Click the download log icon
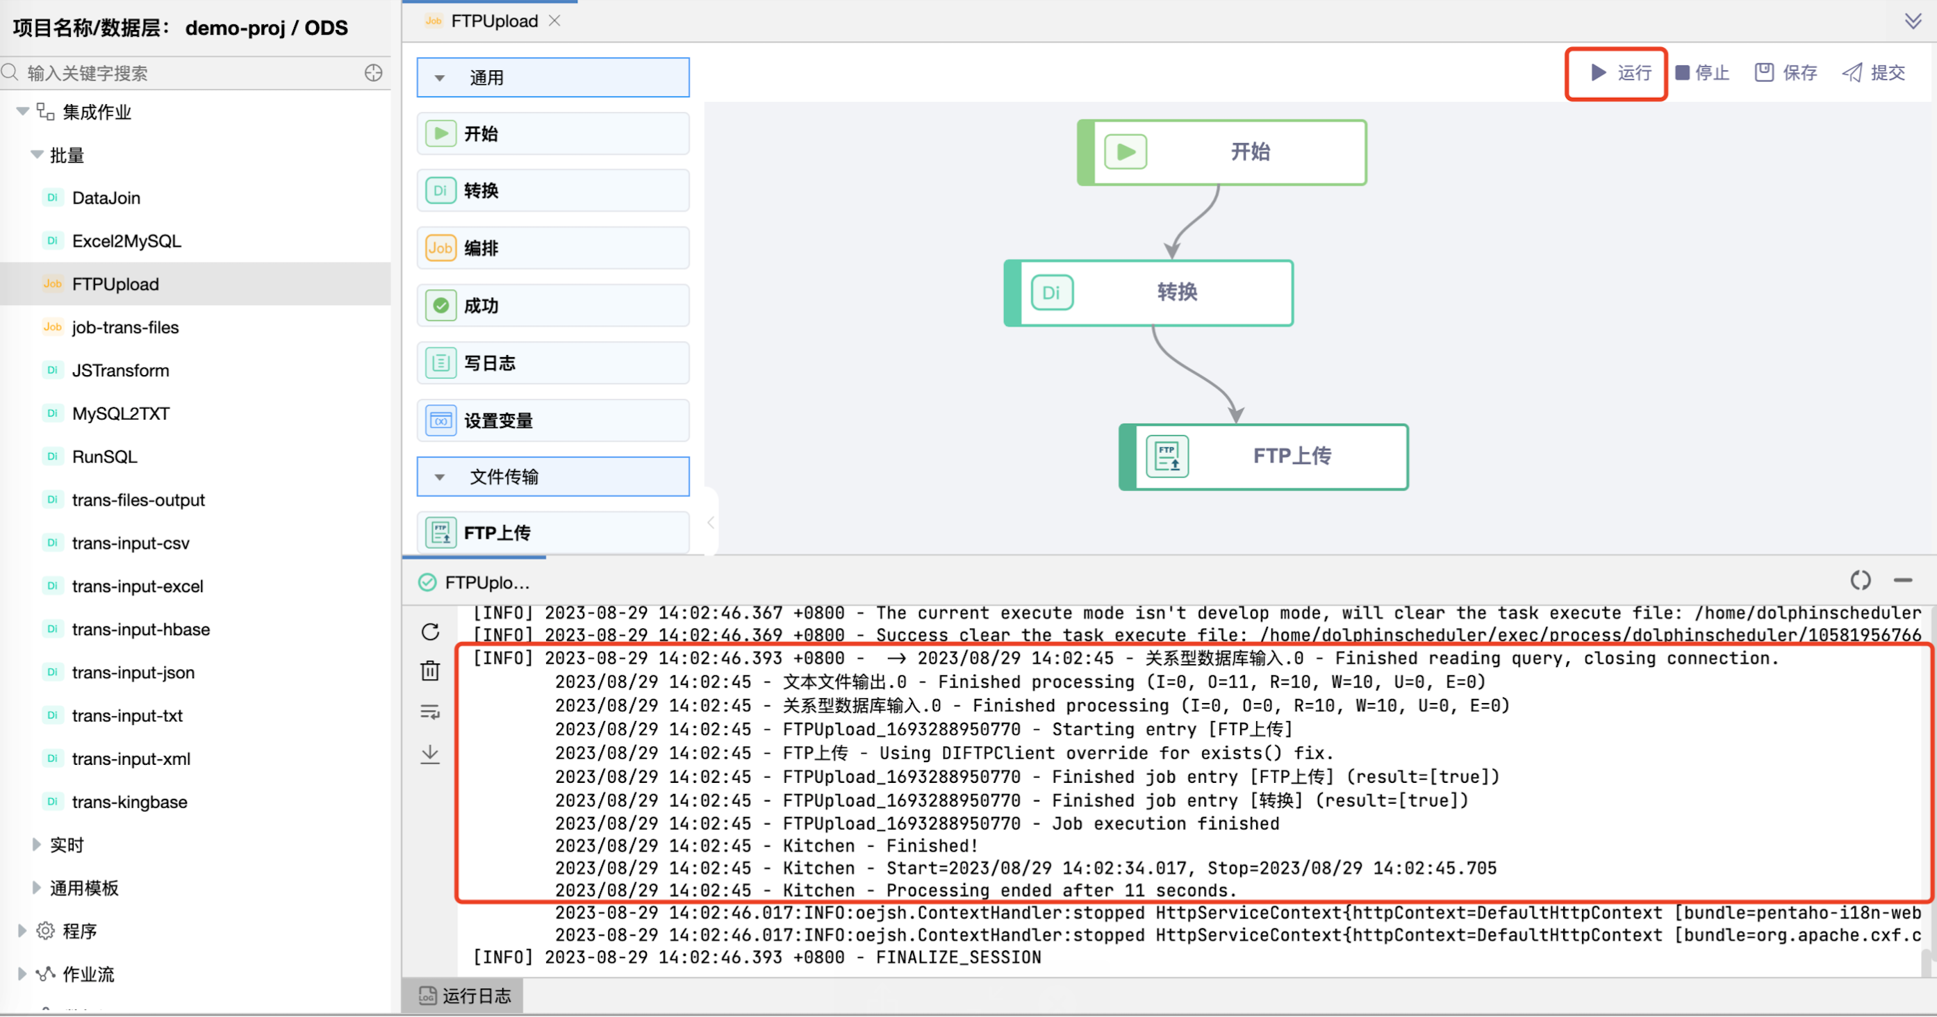 [x=430, y=754]
